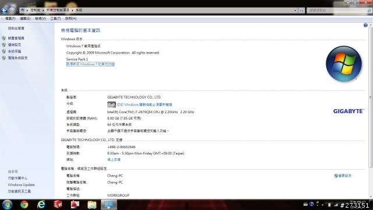Open the Windows Start orb
The width and height of the screenshot is (373, 210).
(x=8, y=205)
